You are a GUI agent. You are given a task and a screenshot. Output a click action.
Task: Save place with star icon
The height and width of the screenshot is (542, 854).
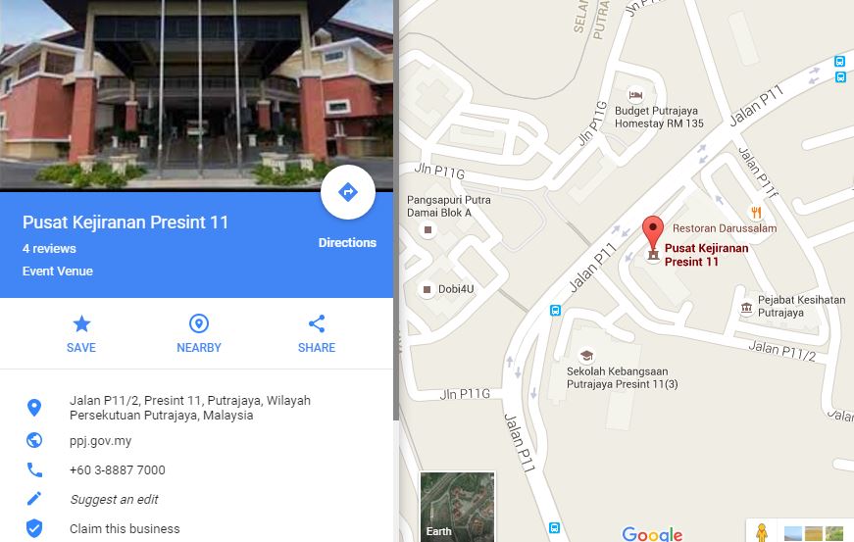point(81,323)
